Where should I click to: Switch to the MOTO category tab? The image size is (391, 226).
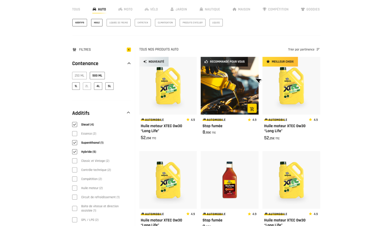pos(125,9)
